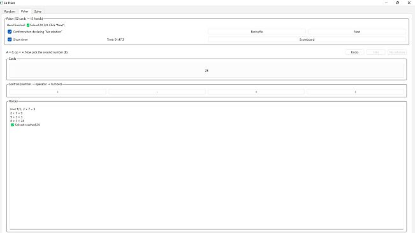Undo the last move
The width and height of the screenshot is (415, 233).
coord(354,52)
